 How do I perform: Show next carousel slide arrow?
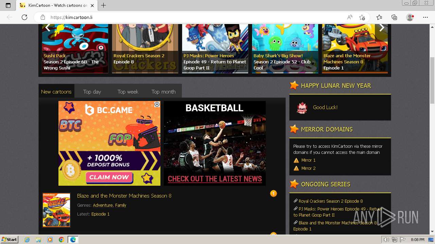tap(382, 28)
